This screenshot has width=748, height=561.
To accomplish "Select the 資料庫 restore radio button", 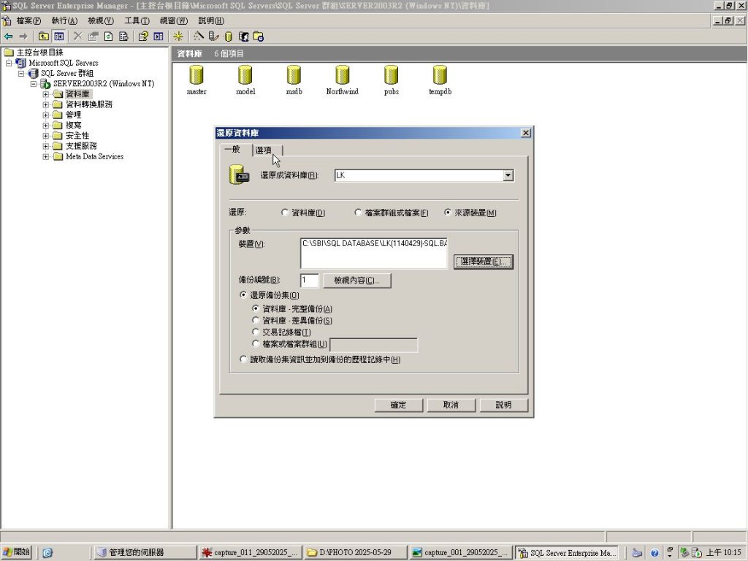I will click(x=285, y=213).
